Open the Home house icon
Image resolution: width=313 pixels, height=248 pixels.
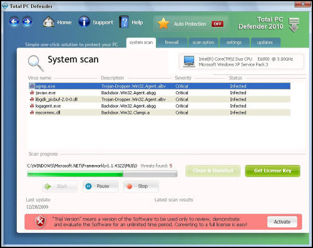[49, 22]
